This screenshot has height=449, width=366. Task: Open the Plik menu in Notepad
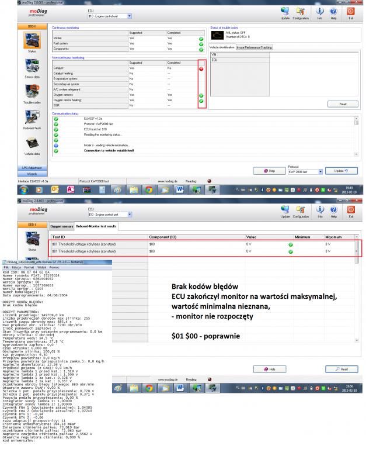[x=6, y=267]
